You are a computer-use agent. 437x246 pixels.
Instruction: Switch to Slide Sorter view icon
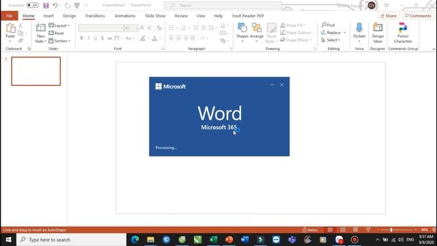[x=343, y=230]
